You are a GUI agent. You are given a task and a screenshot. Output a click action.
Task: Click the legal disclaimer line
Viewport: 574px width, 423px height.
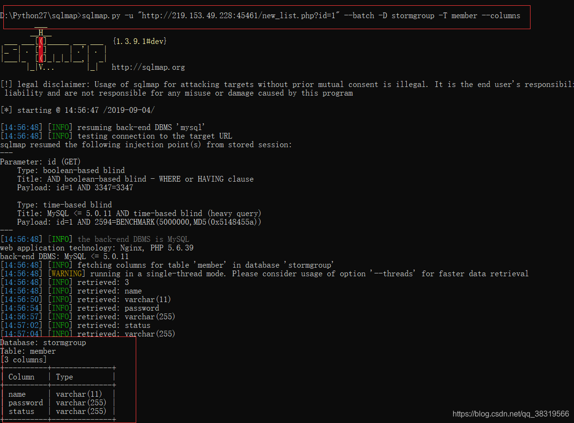(x=287, y=85)
